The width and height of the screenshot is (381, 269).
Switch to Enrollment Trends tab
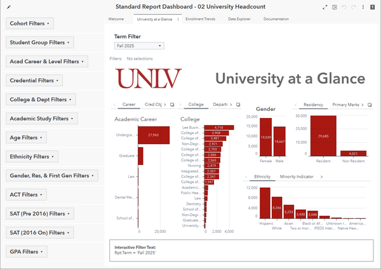(200, 19)
